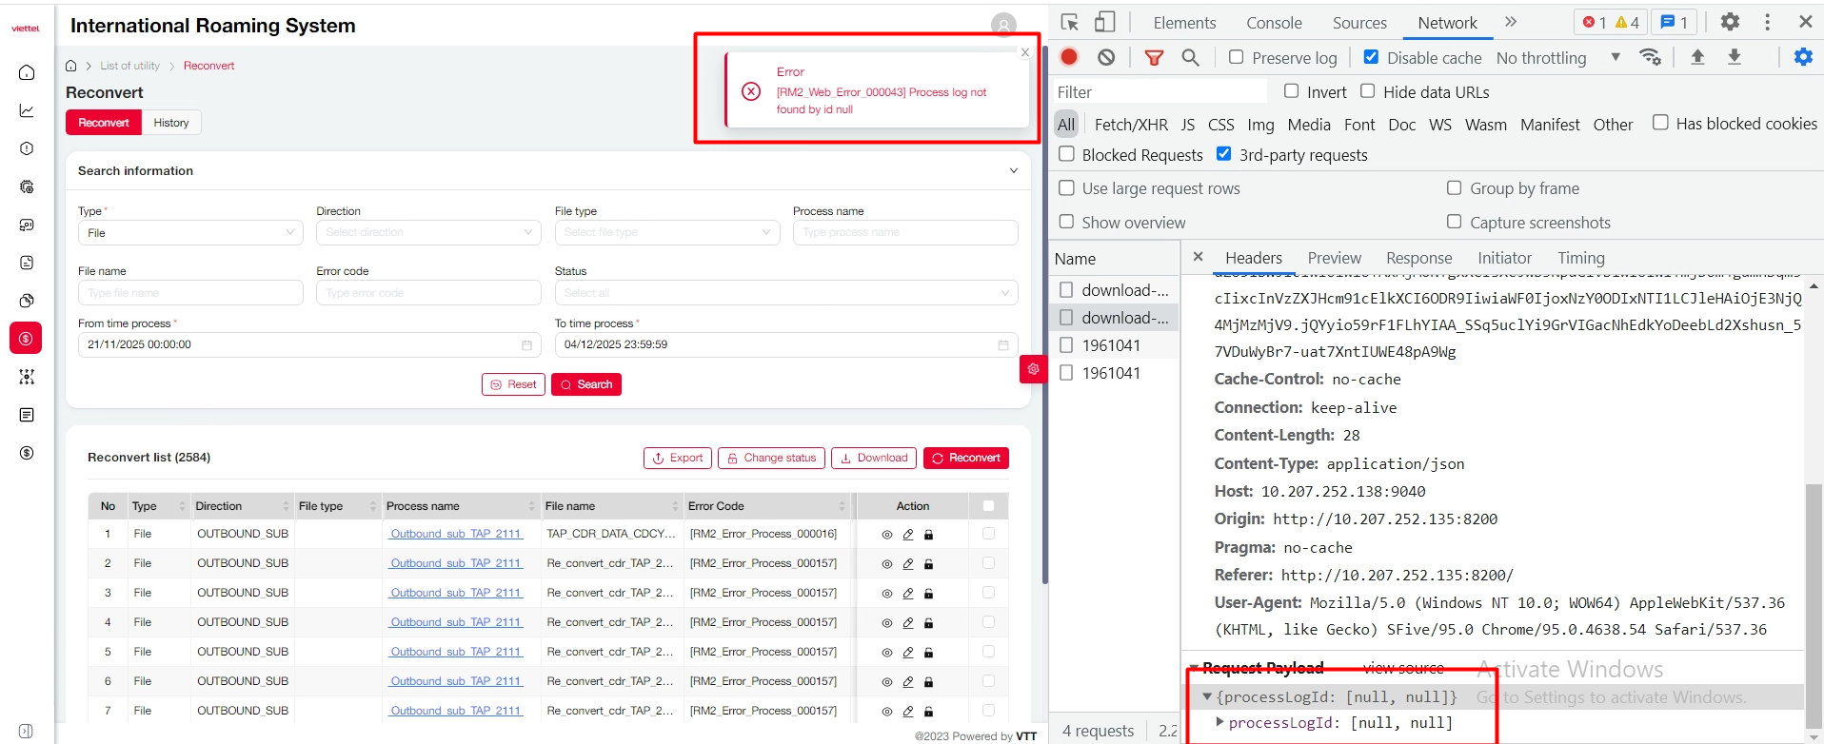1824x744 pixels.
Task: Collapse the Search information panel
Action: click(1014, 171)
